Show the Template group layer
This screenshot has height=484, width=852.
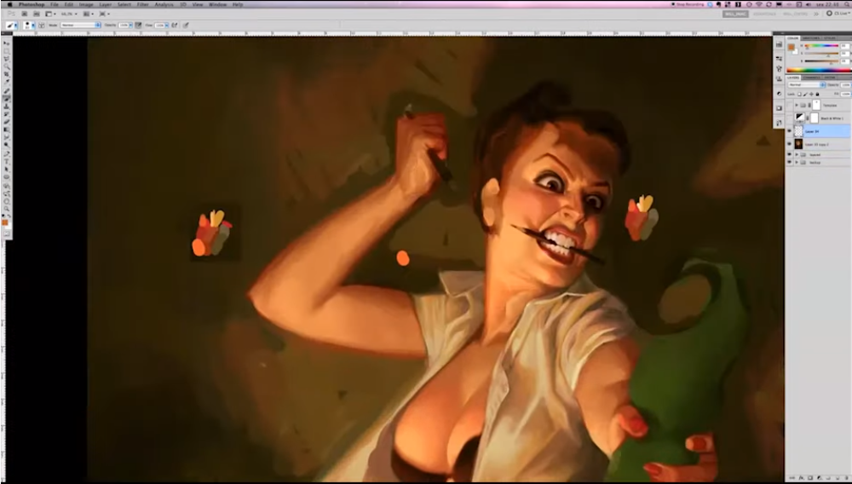790,105
